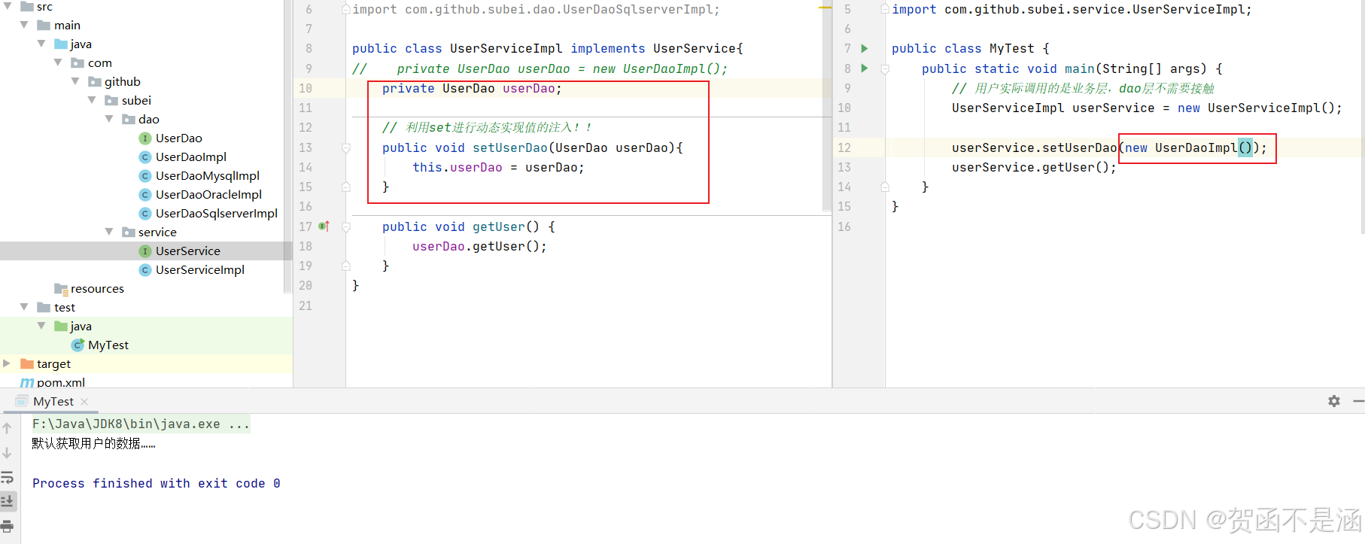Open the pom.xml file

(60, 382)
